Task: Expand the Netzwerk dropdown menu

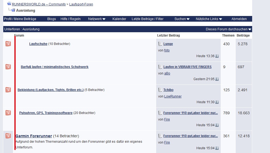Action: point(97,19)
